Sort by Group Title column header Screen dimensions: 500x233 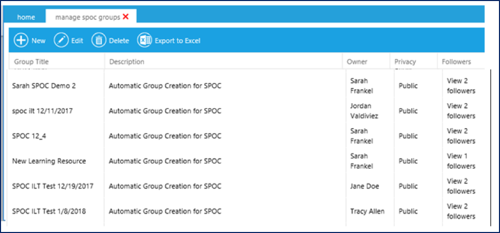point(32,62)
